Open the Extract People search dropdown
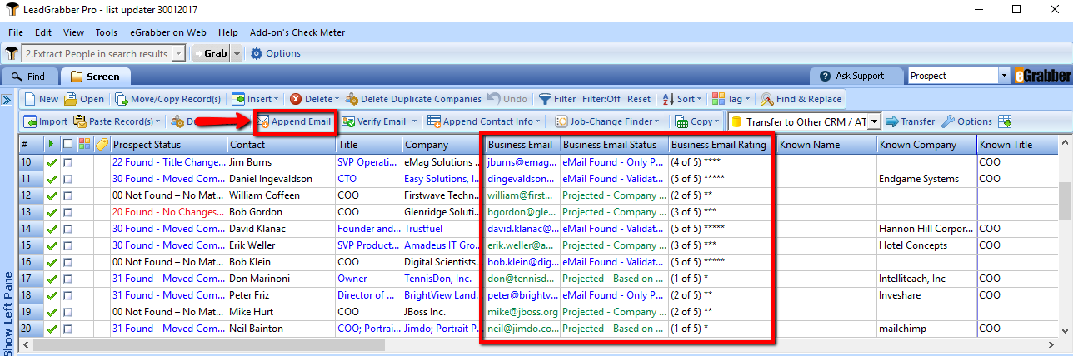 click(179, 53)
